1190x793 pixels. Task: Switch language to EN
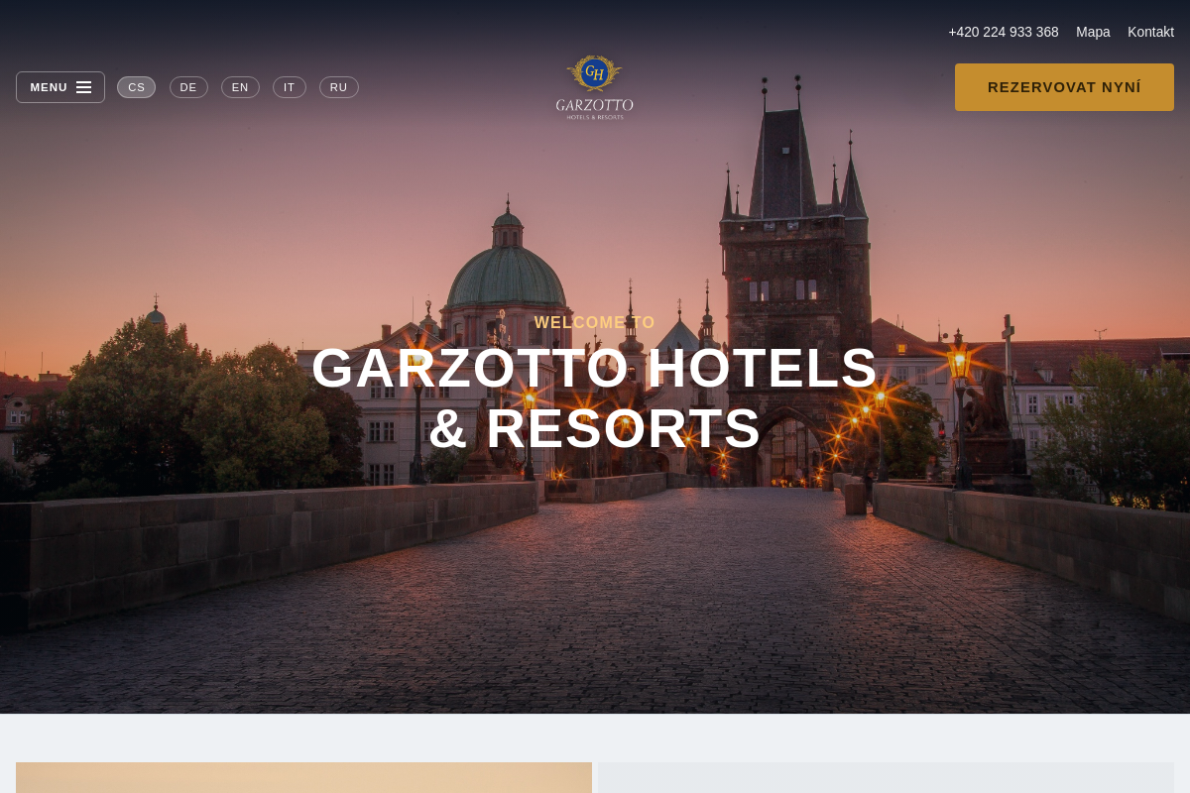tap(240, 87)
